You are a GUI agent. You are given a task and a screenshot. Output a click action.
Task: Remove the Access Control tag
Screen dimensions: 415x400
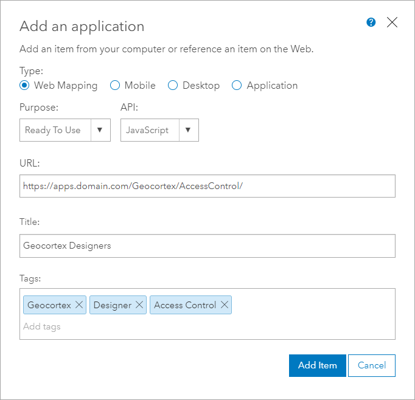pos(225,305)
